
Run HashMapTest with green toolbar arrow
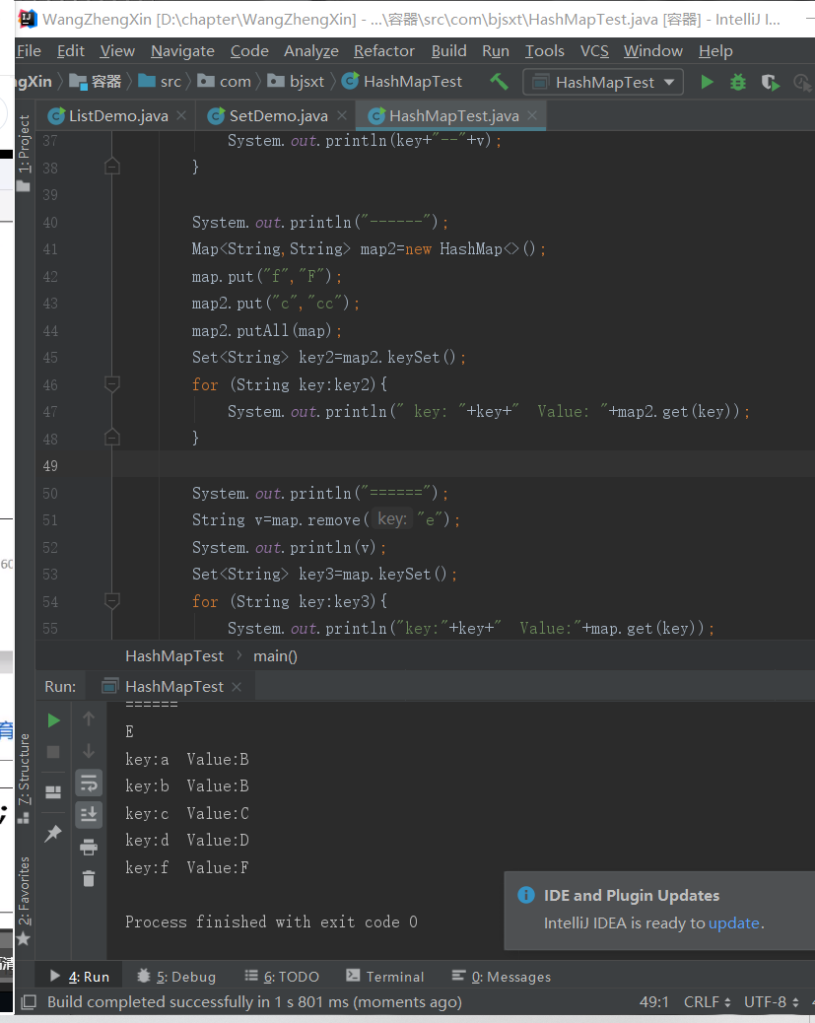click(707, 82)
